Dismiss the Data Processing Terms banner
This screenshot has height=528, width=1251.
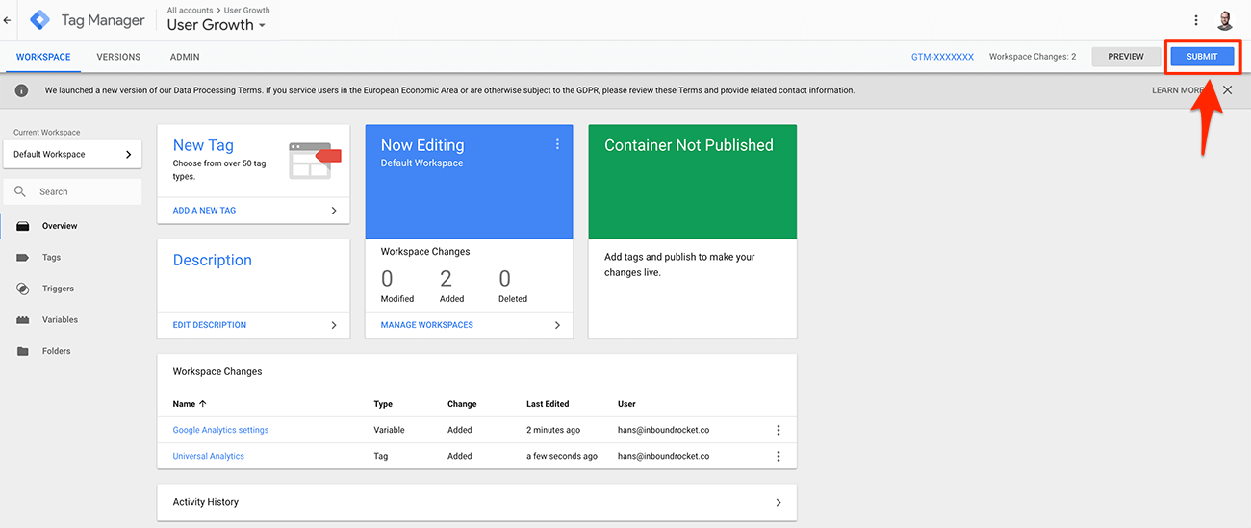click(x=1227, y=90)
